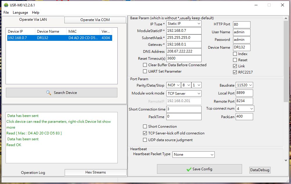Minimize the USR-M0 window
This screenshot has height=184, width=291.
pyautogui.click(x=256, y=5)
